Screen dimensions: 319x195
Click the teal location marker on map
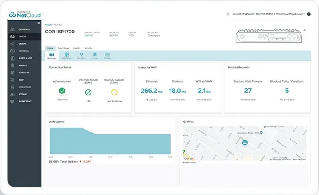246,142
